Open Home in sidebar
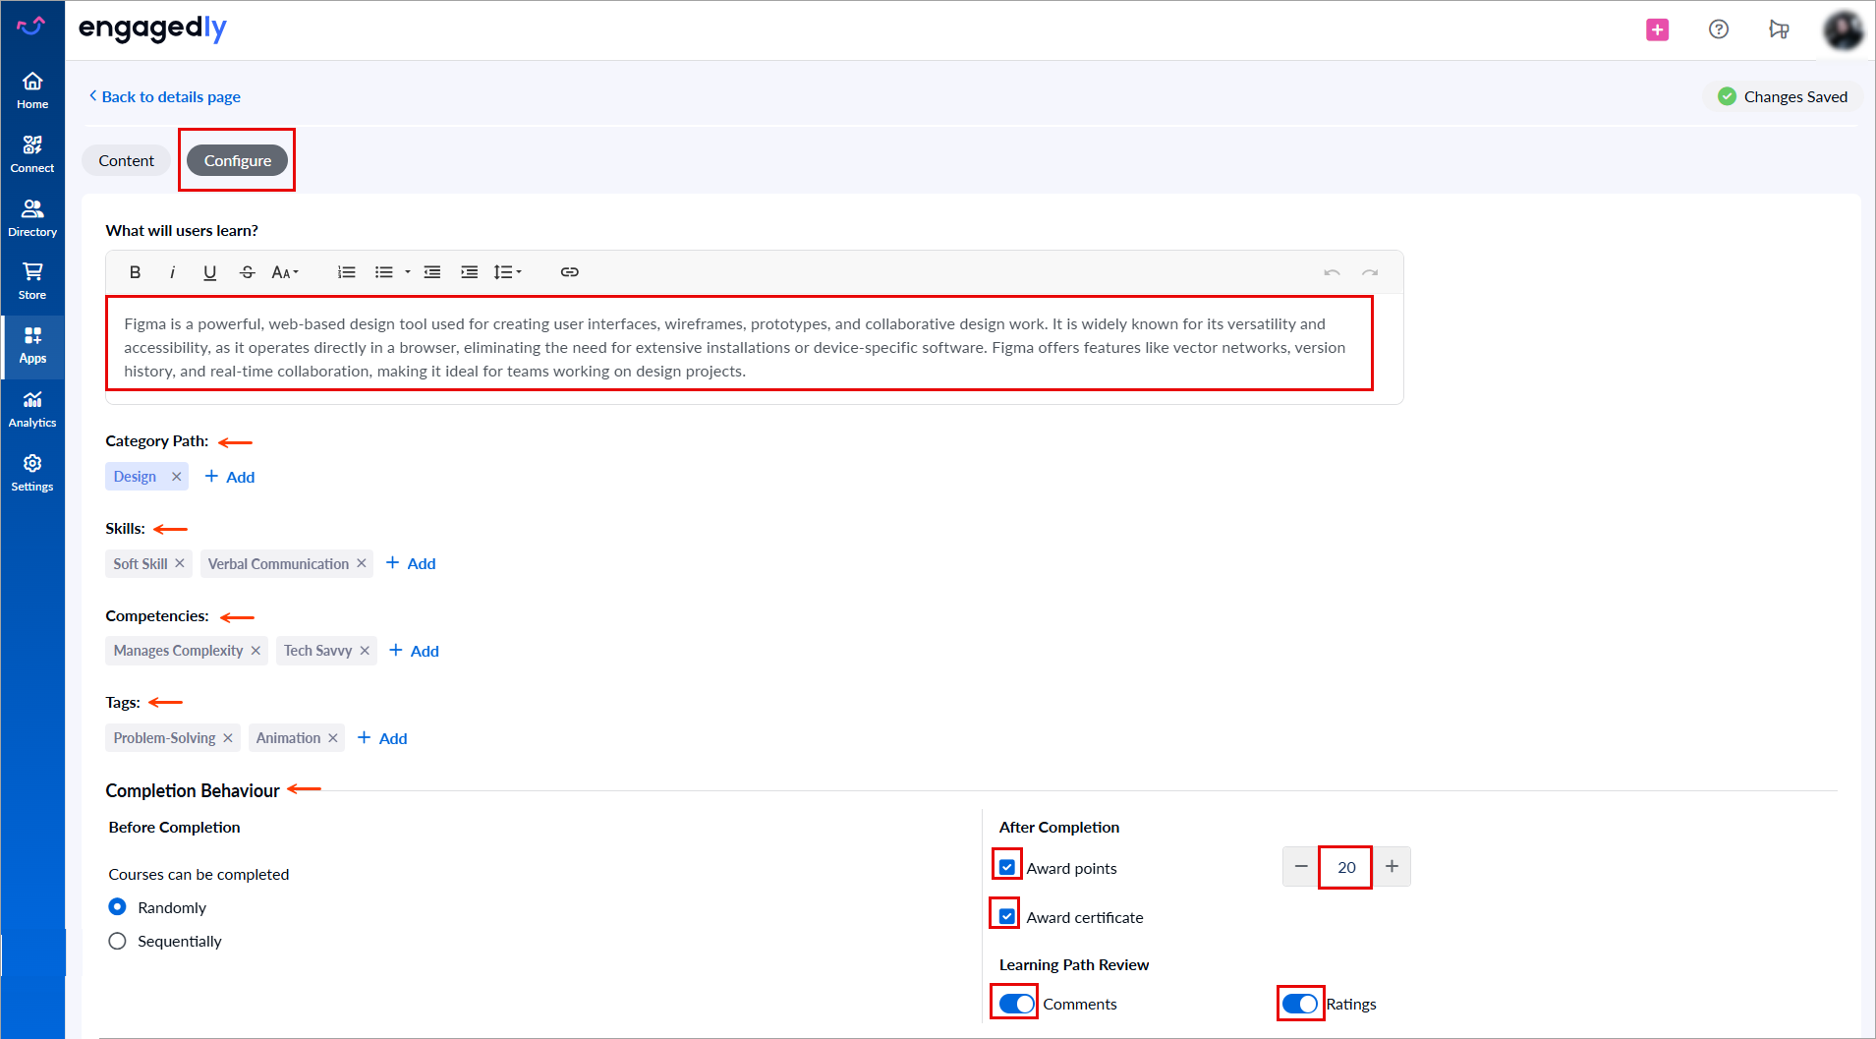 (32, 90)
